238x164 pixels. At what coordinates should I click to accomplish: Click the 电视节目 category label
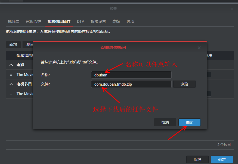pos(24,84)
